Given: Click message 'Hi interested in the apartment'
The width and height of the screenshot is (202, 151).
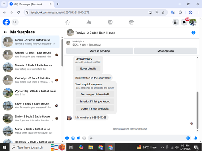Looking at the screenshot, I should (x=93, y=78).
